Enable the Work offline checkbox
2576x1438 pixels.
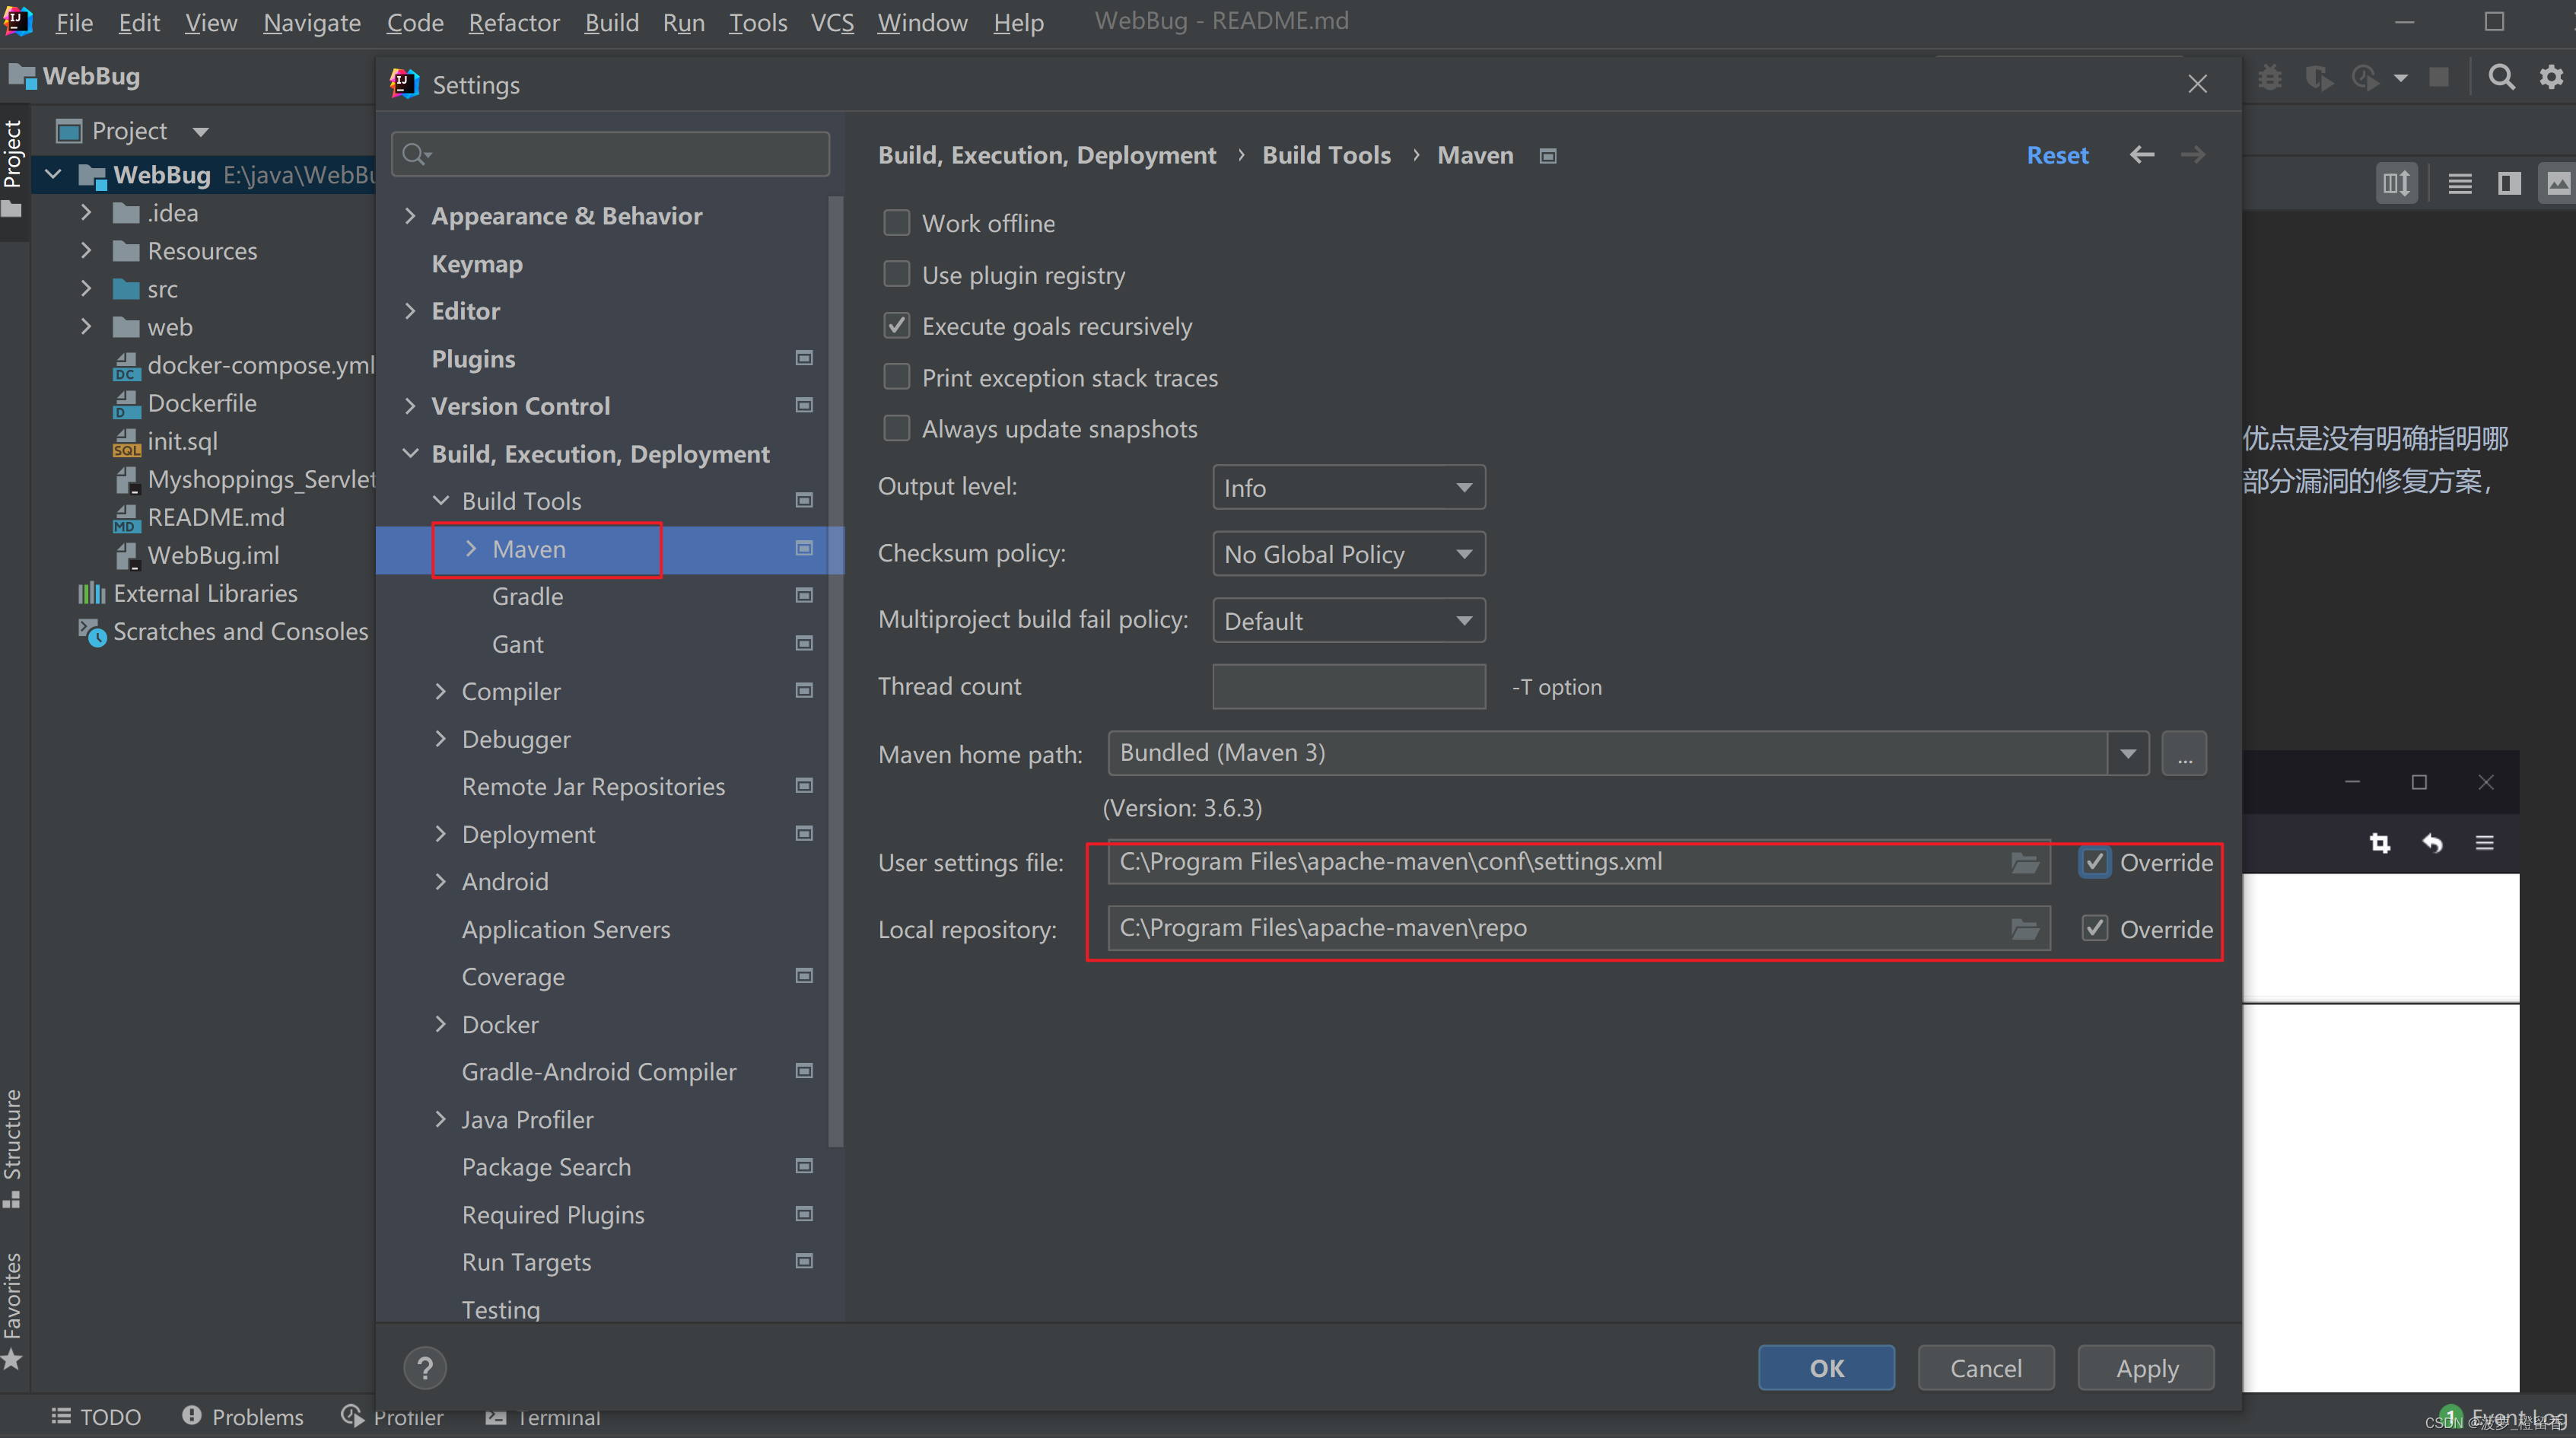(896, 222)
